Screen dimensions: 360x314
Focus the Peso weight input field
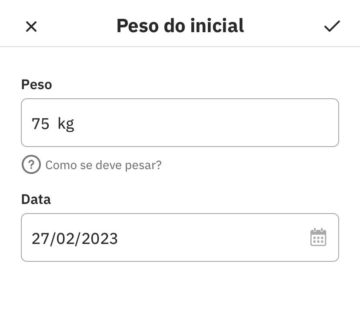pyautogui.click(x=180, y=123)
